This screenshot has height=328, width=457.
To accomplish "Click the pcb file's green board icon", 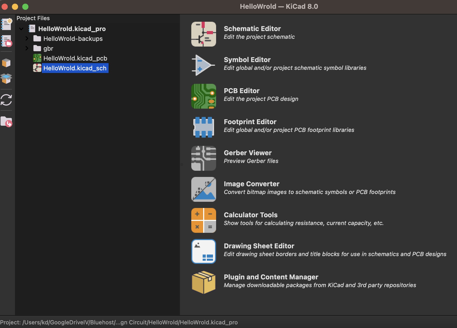I will 37,58.
